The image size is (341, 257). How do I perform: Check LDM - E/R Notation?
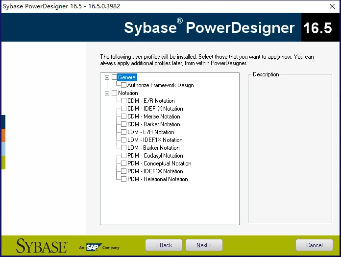coord(124,132)
